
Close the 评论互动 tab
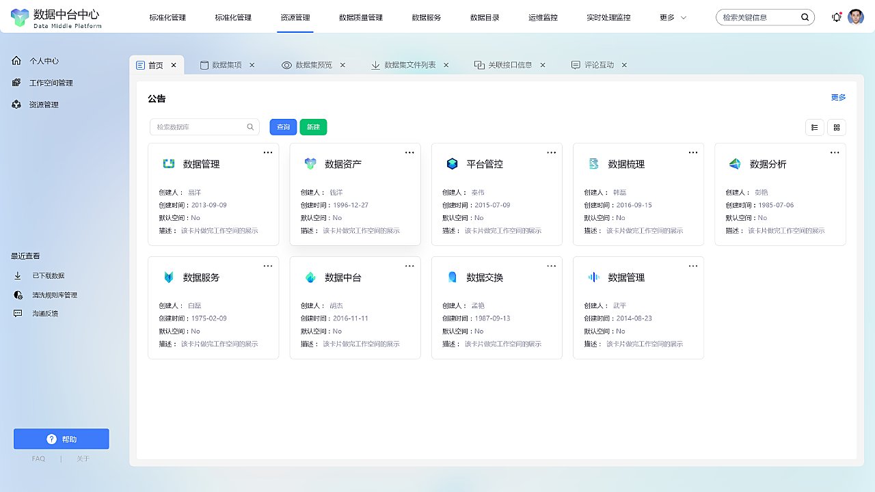point(624,66)
